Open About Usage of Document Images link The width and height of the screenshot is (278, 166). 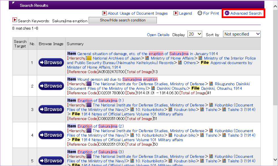click(x=138, y=13)
